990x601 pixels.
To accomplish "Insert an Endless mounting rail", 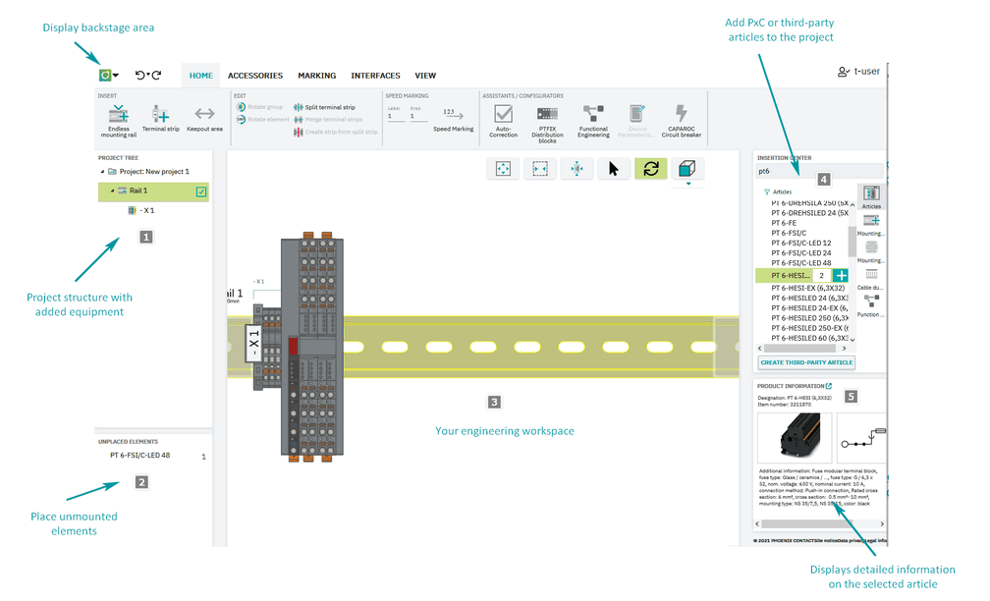I will tap(118, 121).
